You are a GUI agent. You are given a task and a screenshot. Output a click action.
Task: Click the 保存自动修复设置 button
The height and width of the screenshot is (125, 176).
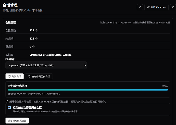click(17, 121)
